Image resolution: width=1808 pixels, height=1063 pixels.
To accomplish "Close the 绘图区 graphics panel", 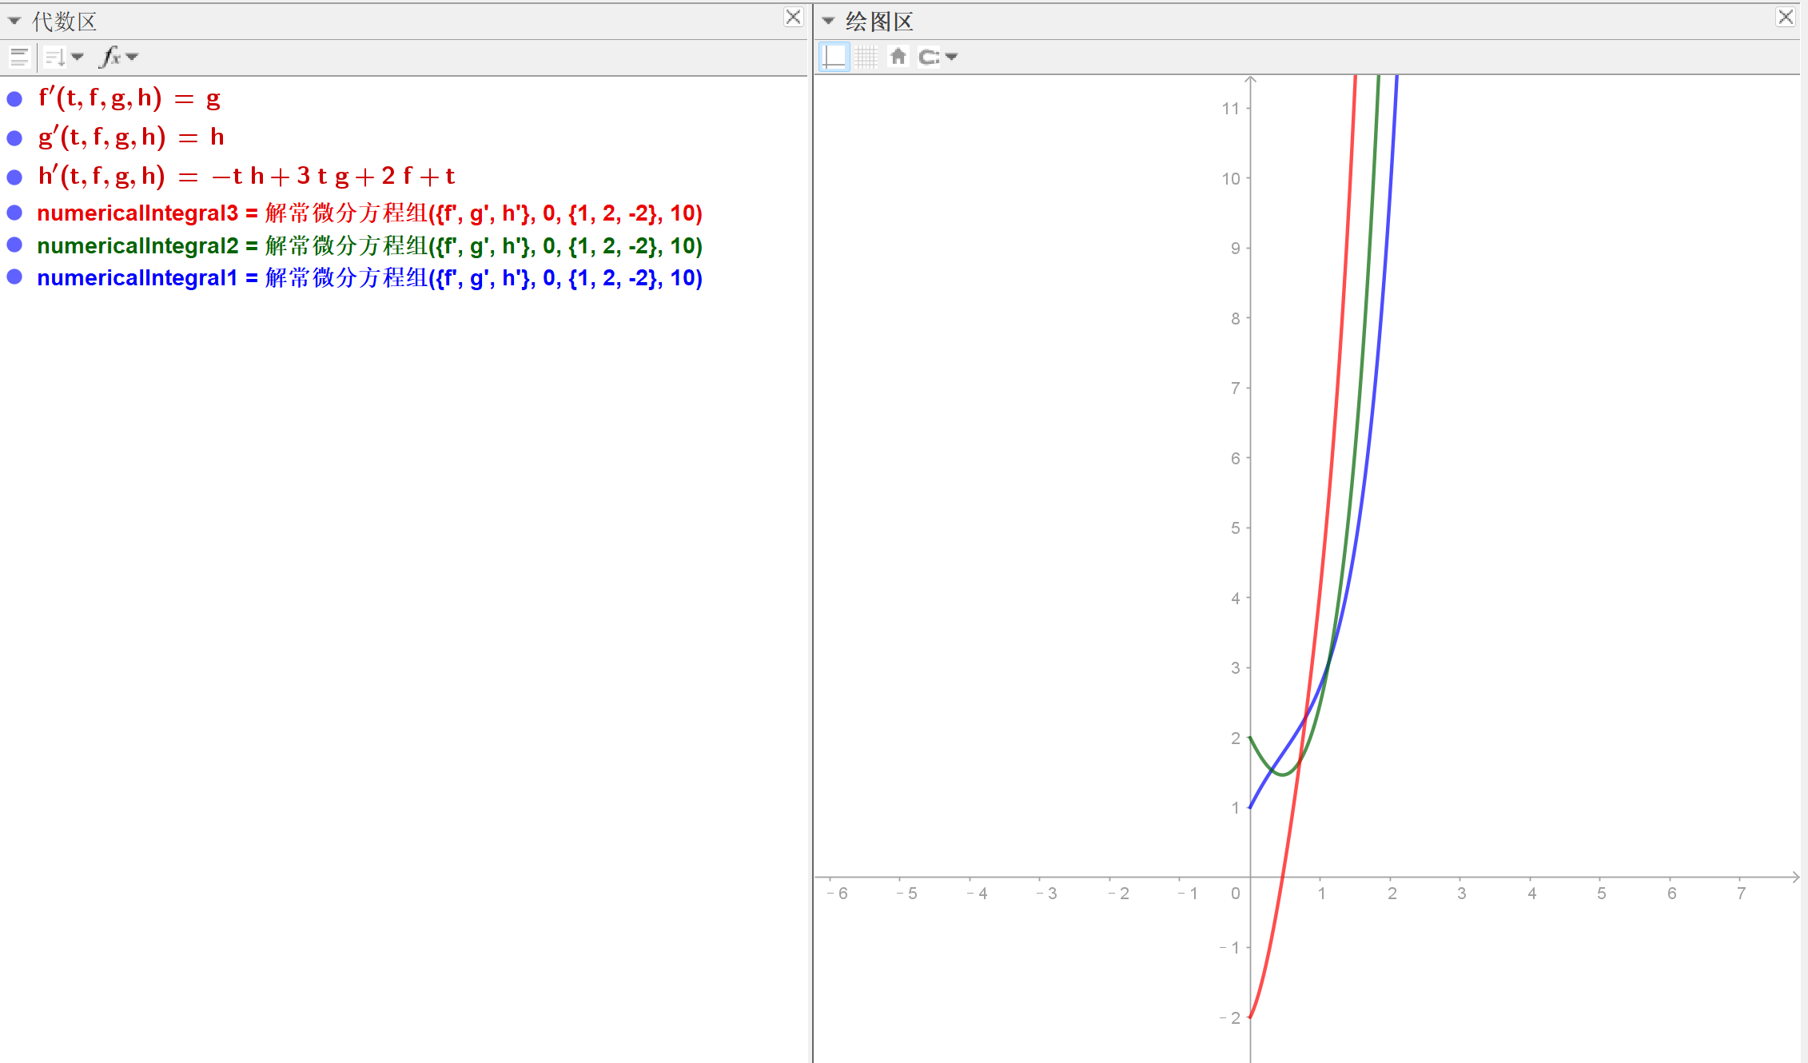I will click(x=1786, y=18).
